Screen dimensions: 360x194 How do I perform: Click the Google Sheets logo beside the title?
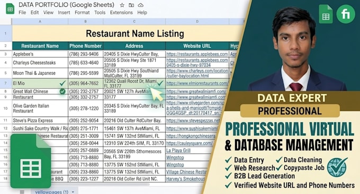10,9
